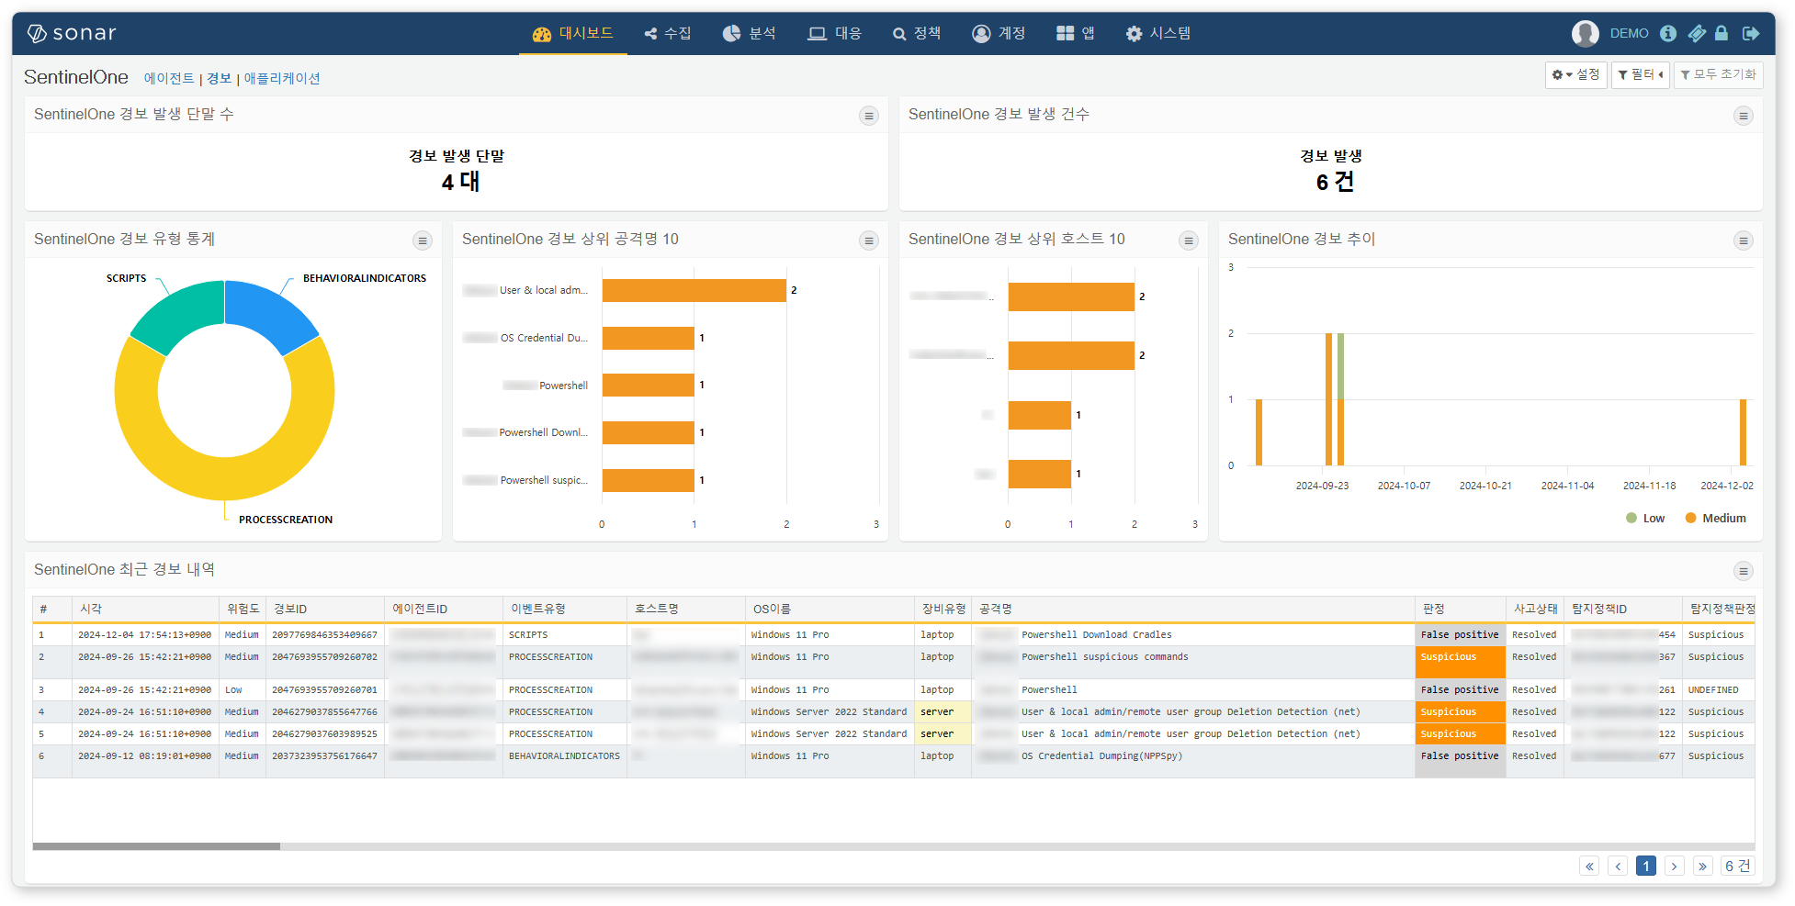Click Suspicious verdict in row 2
Image resolution: width=1795 pixels, height=906 pixels.
tap(1460, 662)
